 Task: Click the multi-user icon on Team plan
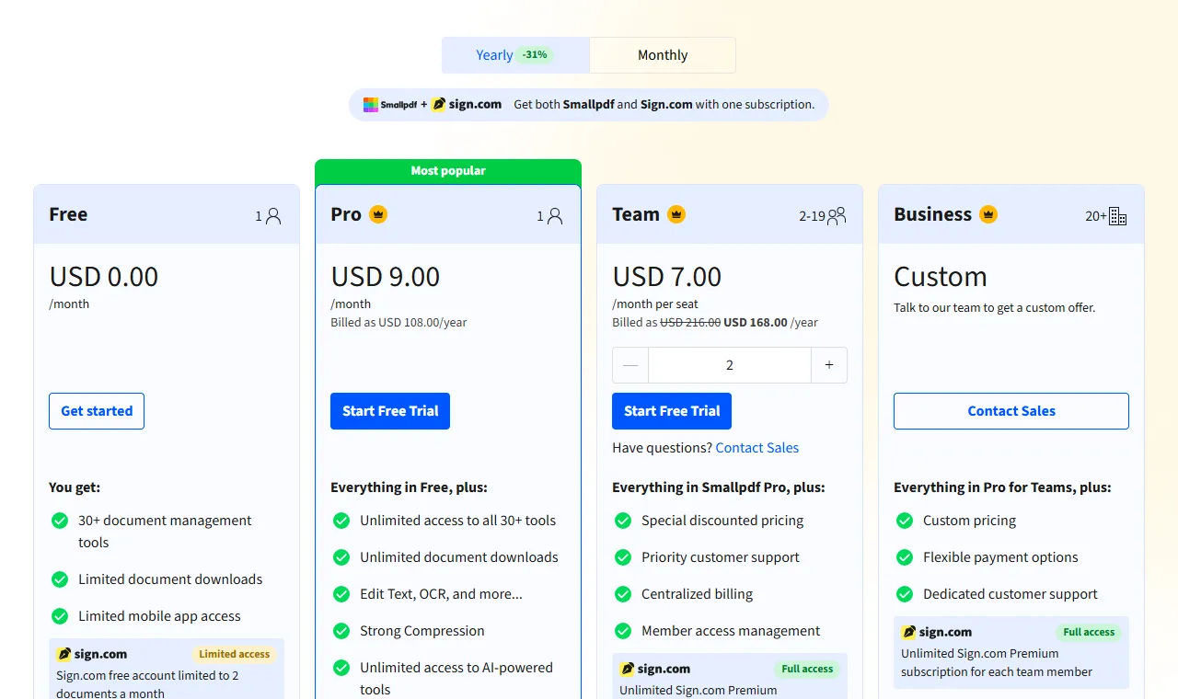(x=837, y=216)
